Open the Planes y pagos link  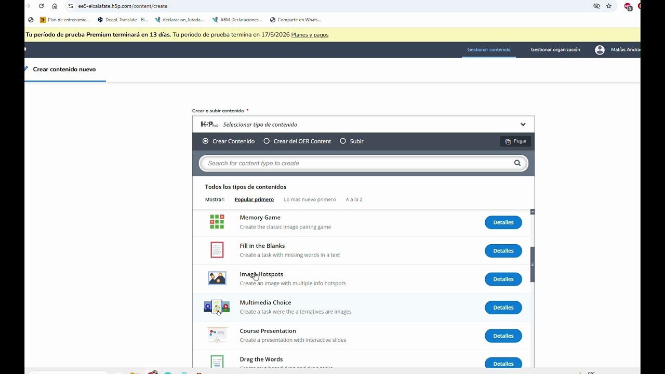(310, 35)
